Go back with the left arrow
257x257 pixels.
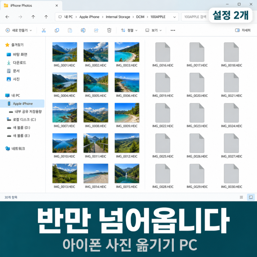pos(7,17)
